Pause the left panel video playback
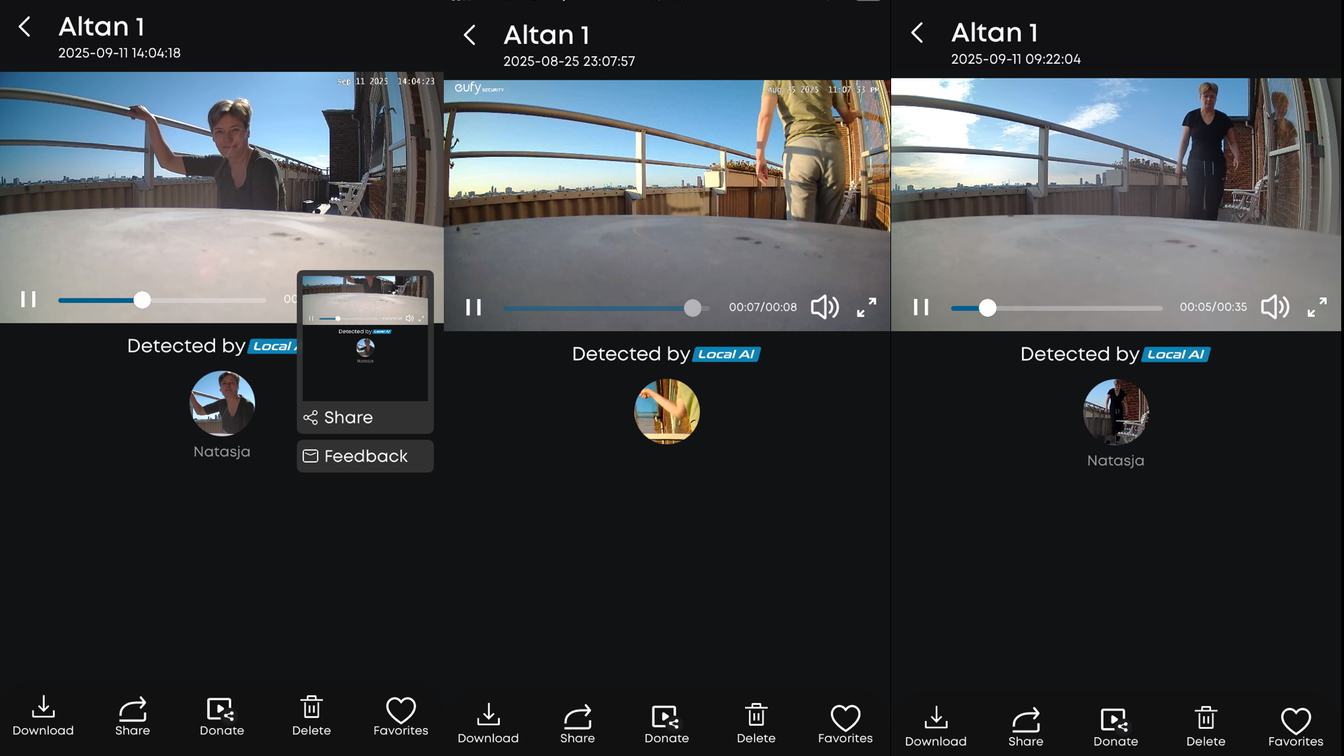The image size is (1344, 756). (28, 300)
